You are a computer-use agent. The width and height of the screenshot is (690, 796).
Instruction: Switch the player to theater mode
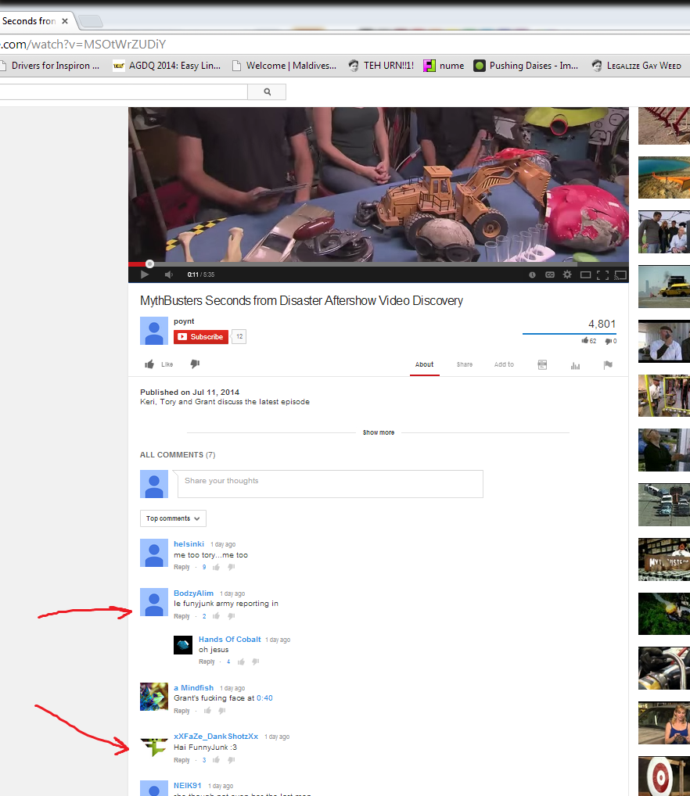pos(585,274)
